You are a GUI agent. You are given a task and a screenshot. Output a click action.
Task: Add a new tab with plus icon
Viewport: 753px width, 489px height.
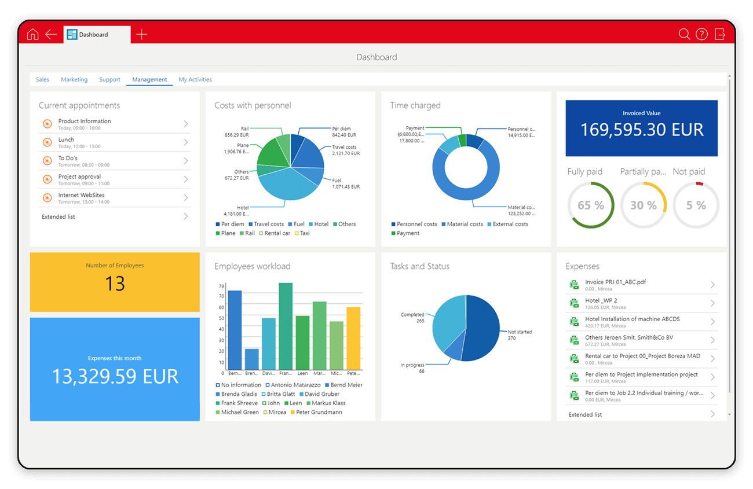click(141, 35)
